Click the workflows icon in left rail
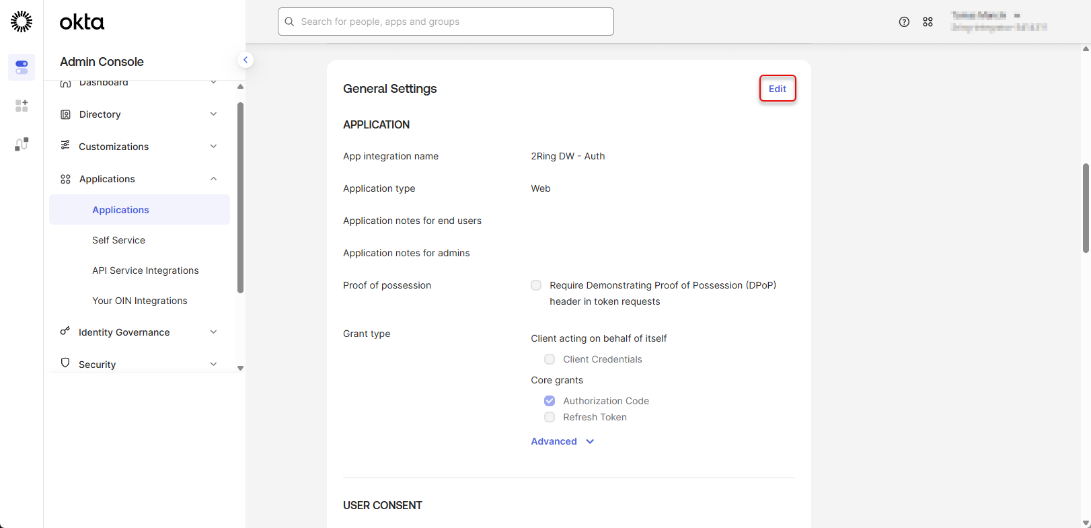Image resolution: width=1091 pixels, height=528 pixels. click(x=22, y=144)
